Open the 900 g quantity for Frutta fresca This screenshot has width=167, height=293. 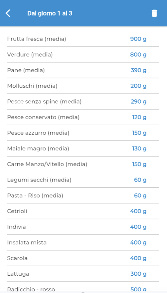[138, 39]
